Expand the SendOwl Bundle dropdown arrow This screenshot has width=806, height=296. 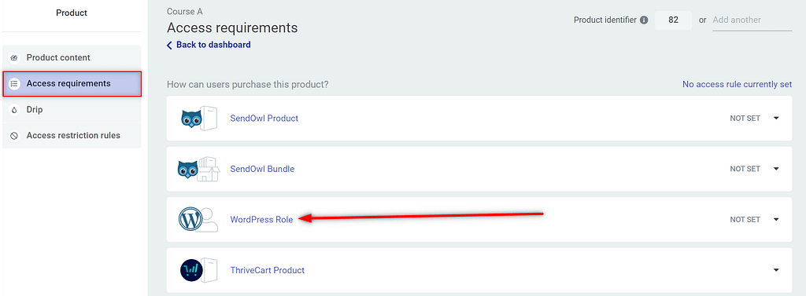click(776, 168)
